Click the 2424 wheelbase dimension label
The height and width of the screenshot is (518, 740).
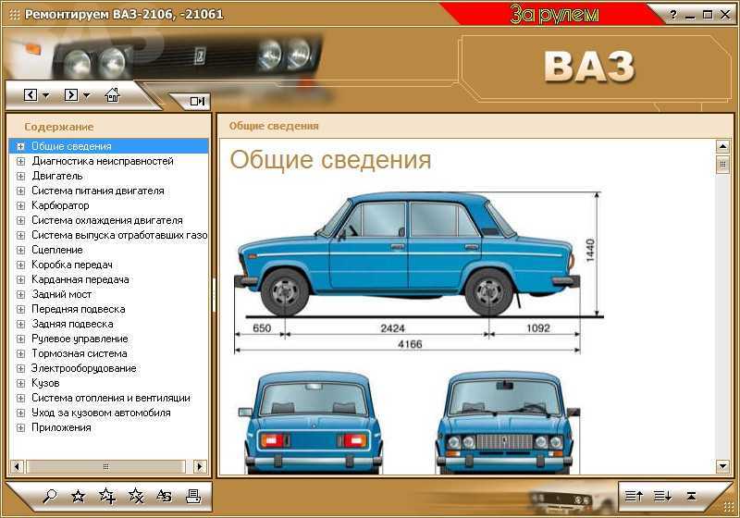click(x=392, y=327)
